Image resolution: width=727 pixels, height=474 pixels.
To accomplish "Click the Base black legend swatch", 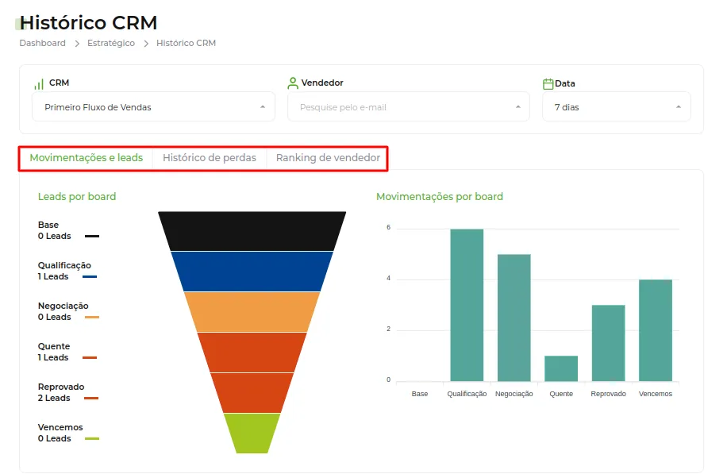I will [x=92, y=236].
